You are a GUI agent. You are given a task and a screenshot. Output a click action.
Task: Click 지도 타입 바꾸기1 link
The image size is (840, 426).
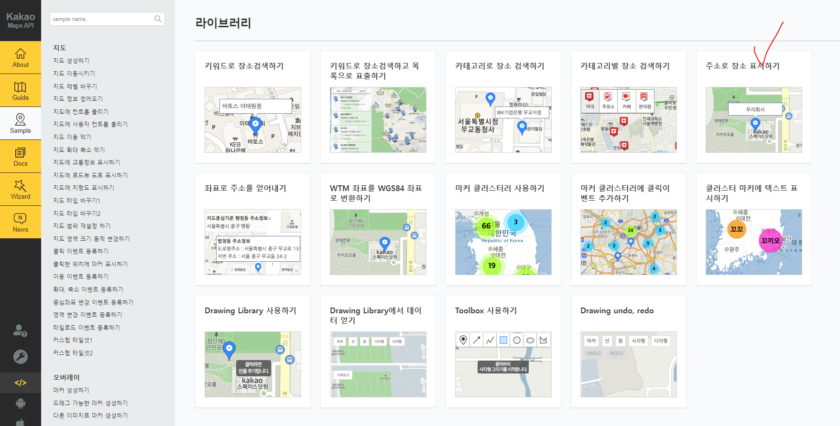click(76, 201)
